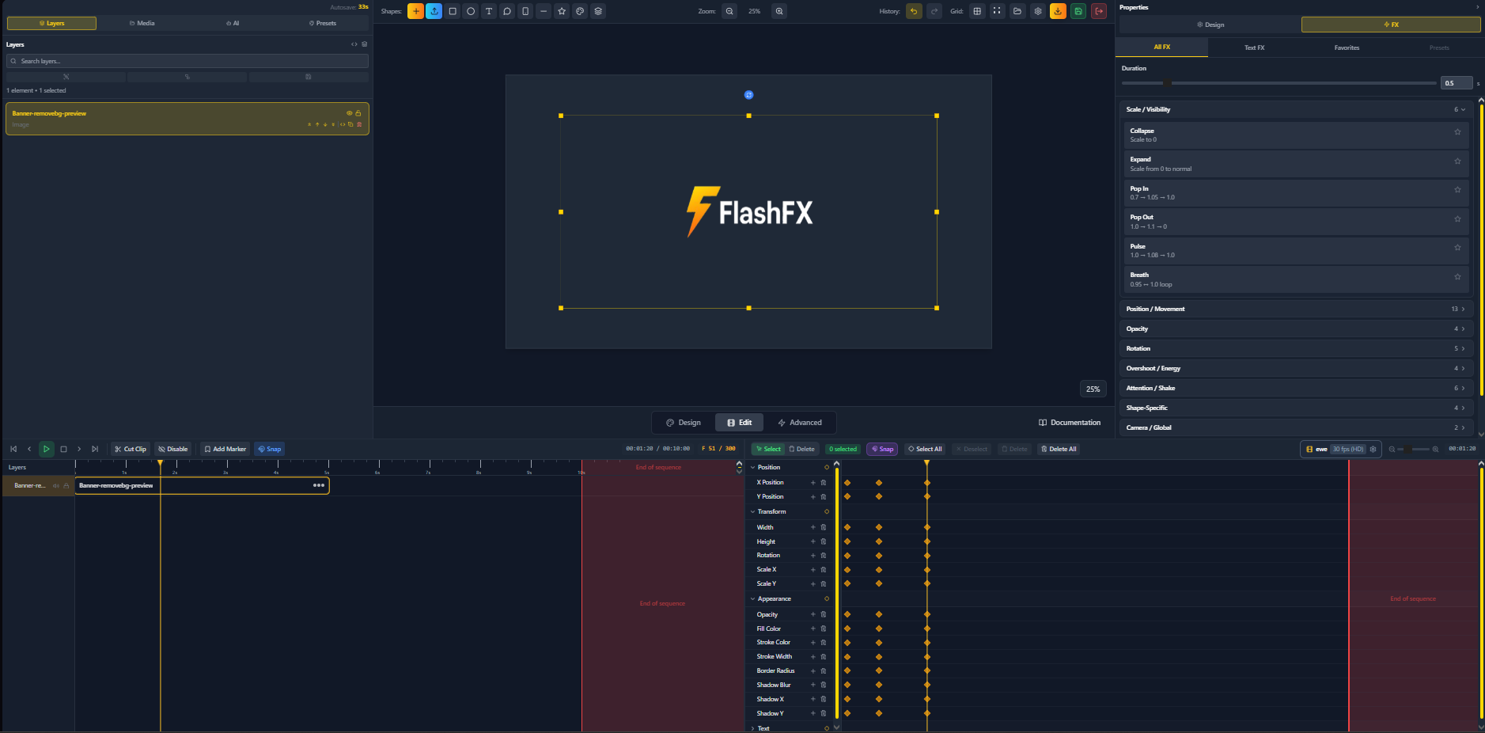Expand the Rotation FX section
Viewport: 1485px width, 733px height.
click(1295, 348)
